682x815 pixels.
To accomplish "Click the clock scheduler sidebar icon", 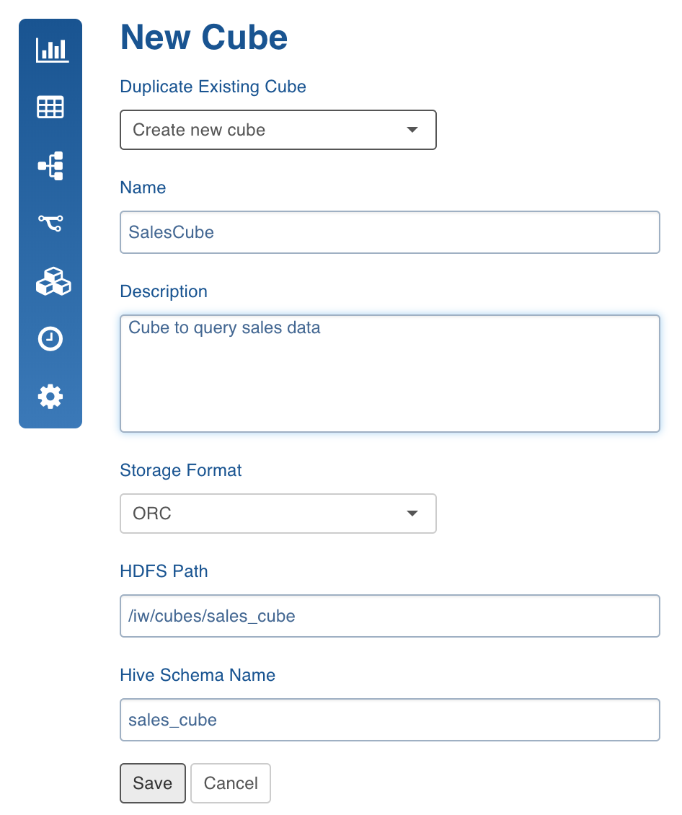I will [x=50, y=339].
